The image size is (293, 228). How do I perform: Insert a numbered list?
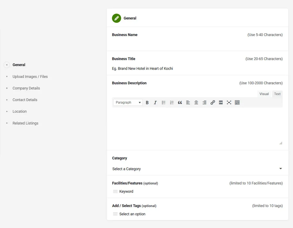[x=172, y=102]
